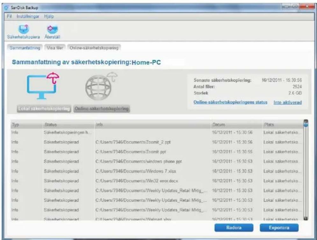Click the log list scrollbar thumb
Image resolution: width=317 pixels, height=240 pixels.
pyautogui.click(x=306, y=125)
